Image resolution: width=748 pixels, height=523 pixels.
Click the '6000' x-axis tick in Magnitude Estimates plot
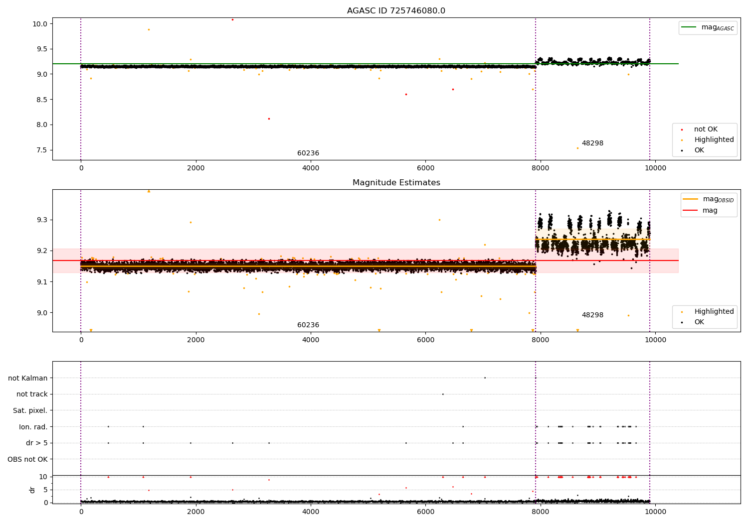pyautogui.click(x=425, y=340)
